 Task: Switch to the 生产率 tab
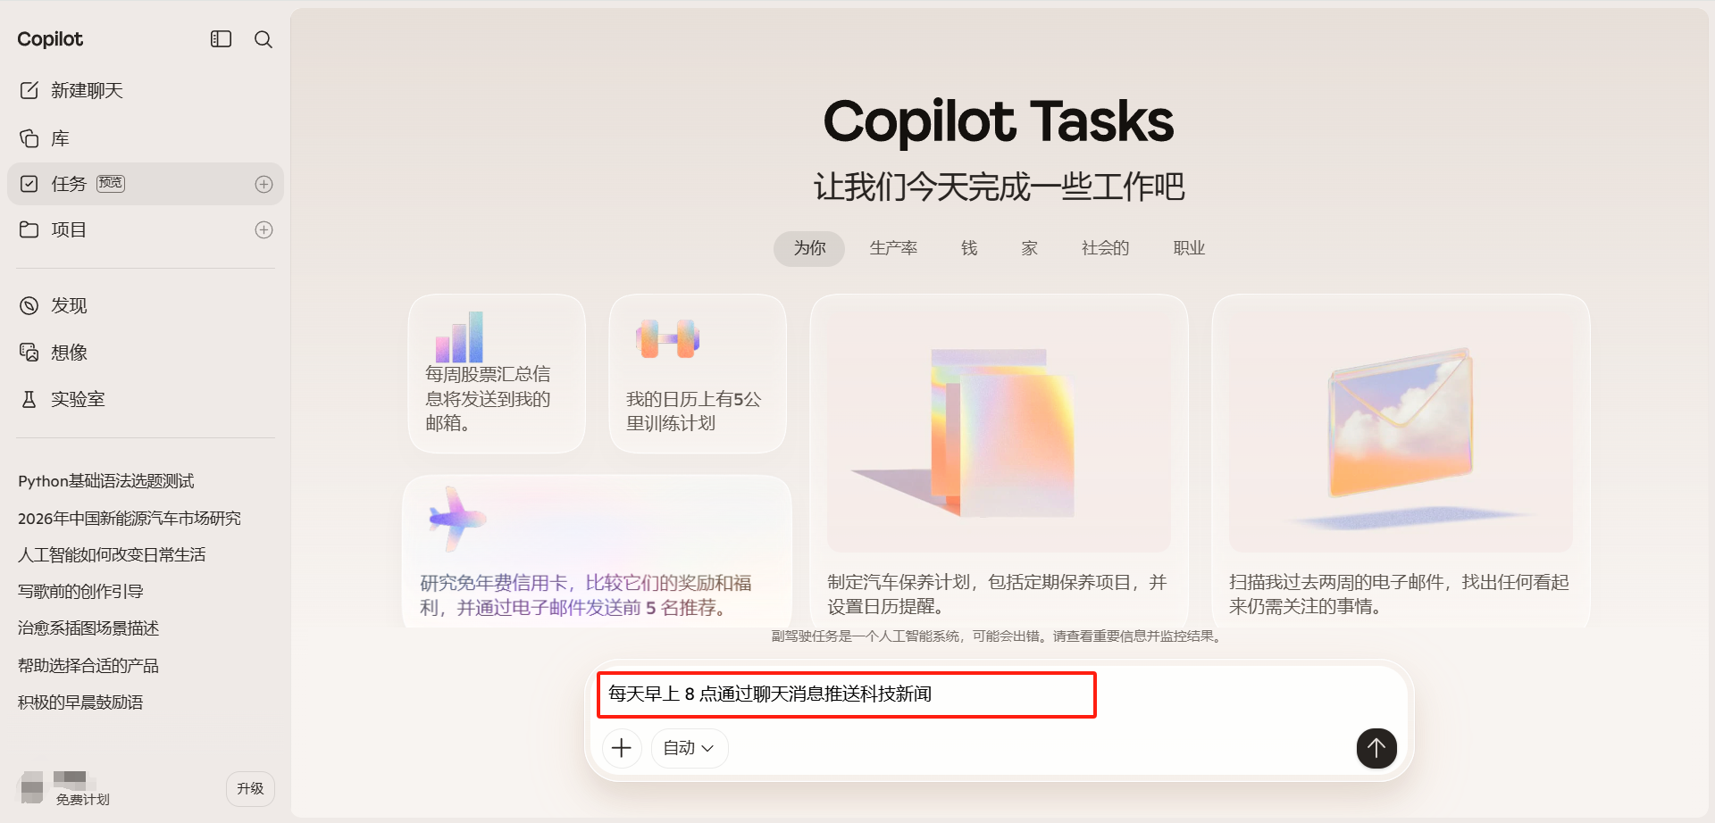click(x=893, y=248)
